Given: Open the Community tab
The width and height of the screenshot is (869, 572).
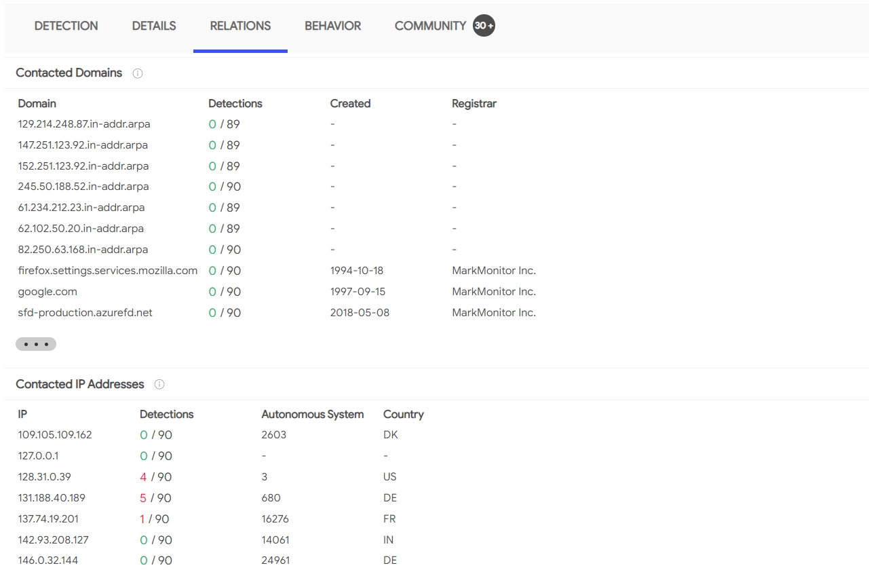Looking at the screenshot, I should [x=430, y=26].
